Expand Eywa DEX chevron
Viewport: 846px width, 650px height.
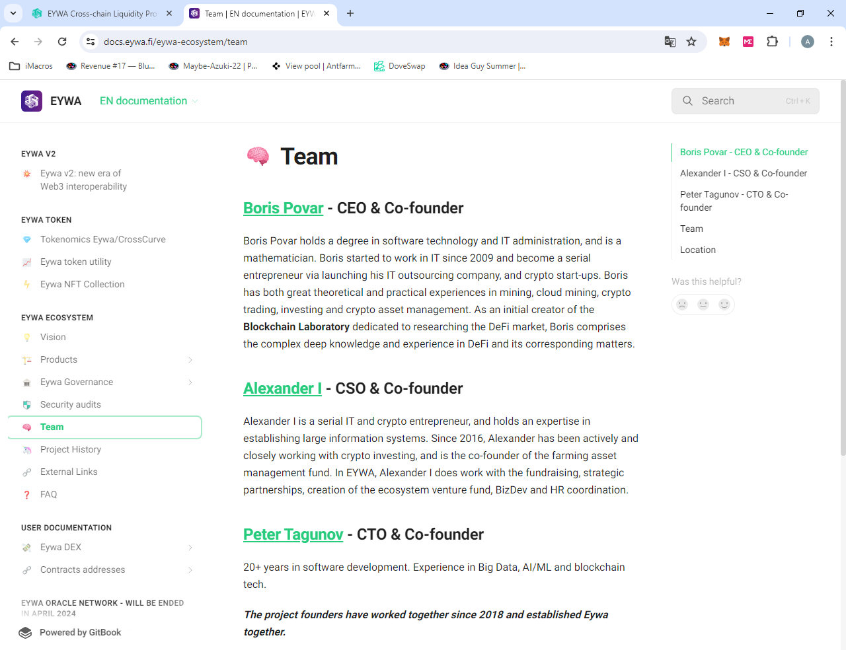coord(190,548)
